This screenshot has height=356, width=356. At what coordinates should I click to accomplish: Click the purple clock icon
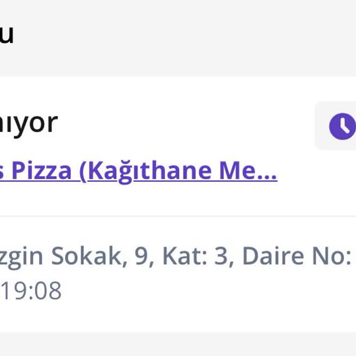click(x=342, y=126)
